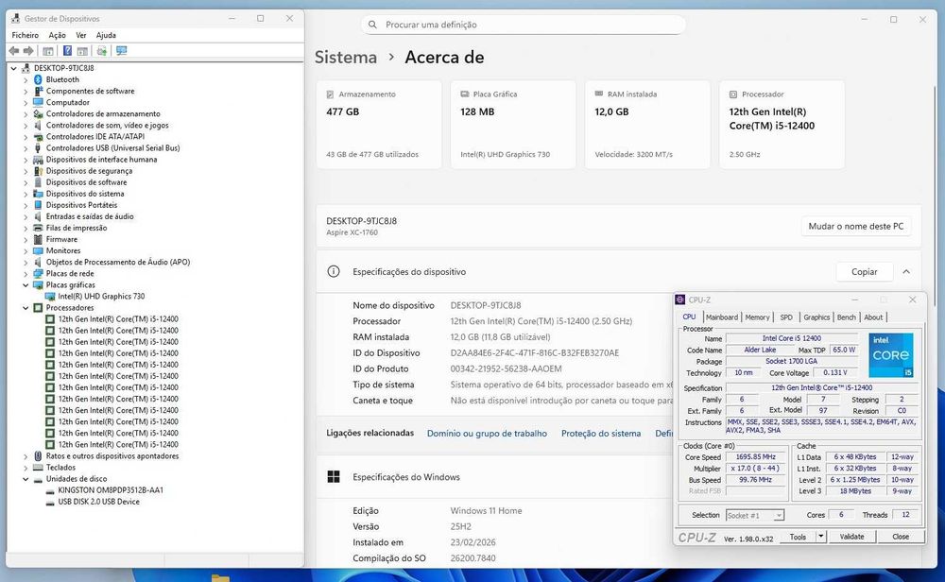
Task: Click the Windows logo beside Especificações do Windows
Action: click(334, 476)
